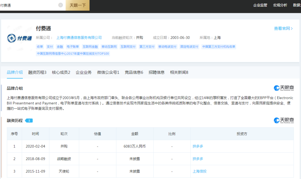Focus the search input containing 付费通
301x179 pixels.
coord(28,5)
